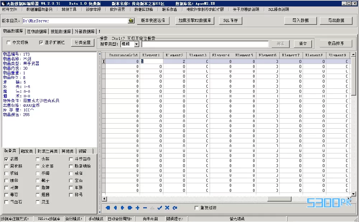Tick the 手镯 checkbox
Image resolution: width=359 pixels, height=222 pixels.
click(x=38, y=174)
